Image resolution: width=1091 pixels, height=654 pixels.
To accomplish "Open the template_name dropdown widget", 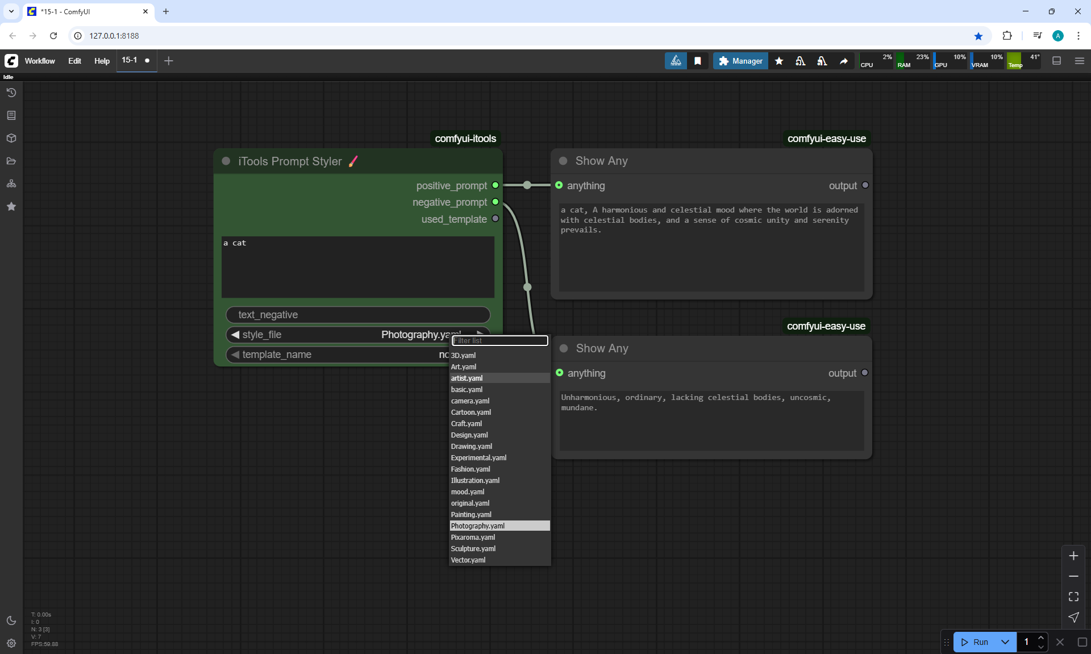I will point(341,355).
